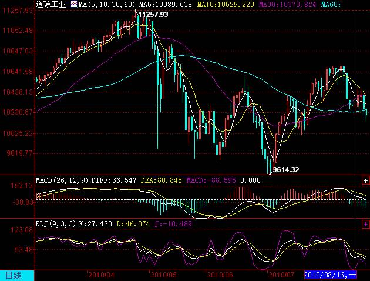Click the J:-10.489 value

(x=173, y=223)
